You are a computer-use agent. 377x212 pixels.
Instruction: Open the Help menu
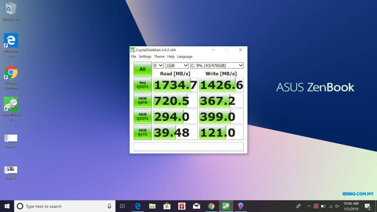tap(171, 56)
